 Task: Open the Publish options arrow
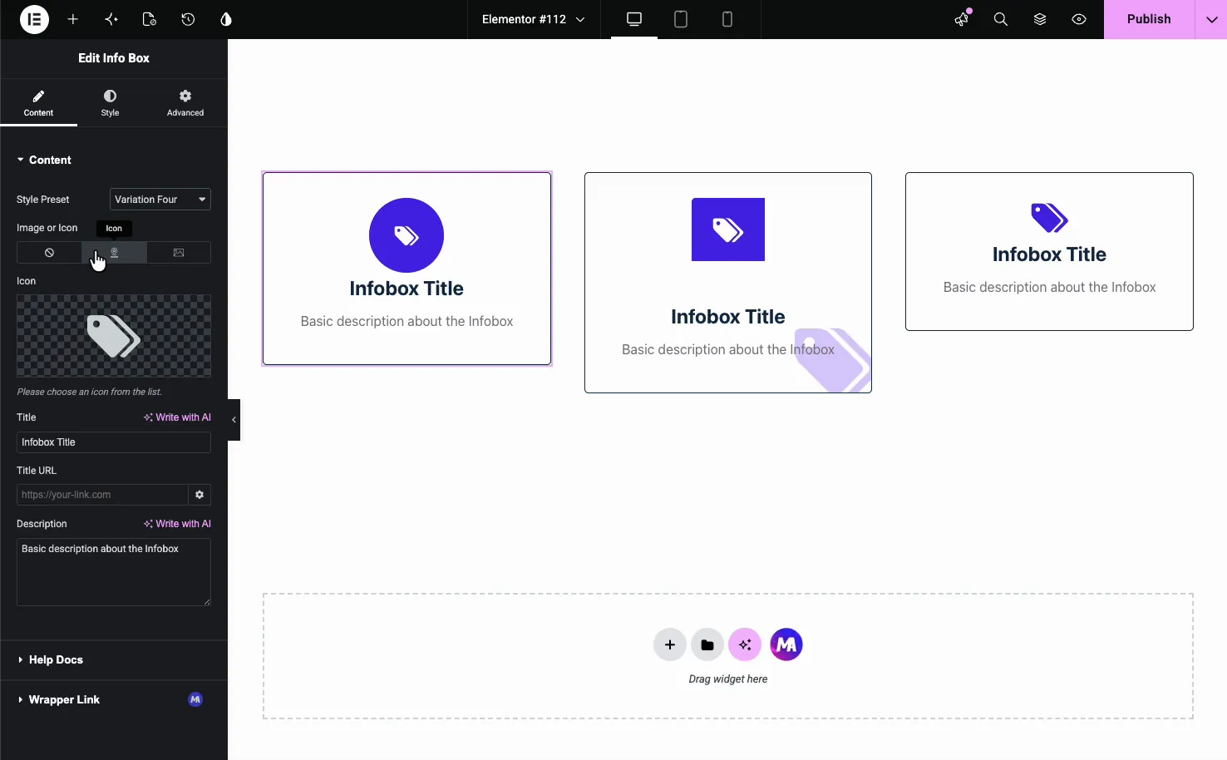click(x=1211, y=19)
